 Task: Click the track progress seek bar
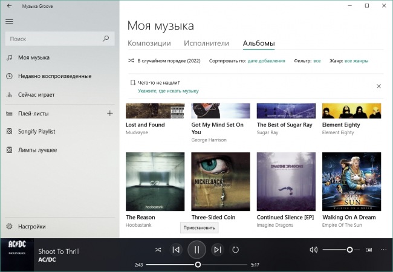[197, 265]
